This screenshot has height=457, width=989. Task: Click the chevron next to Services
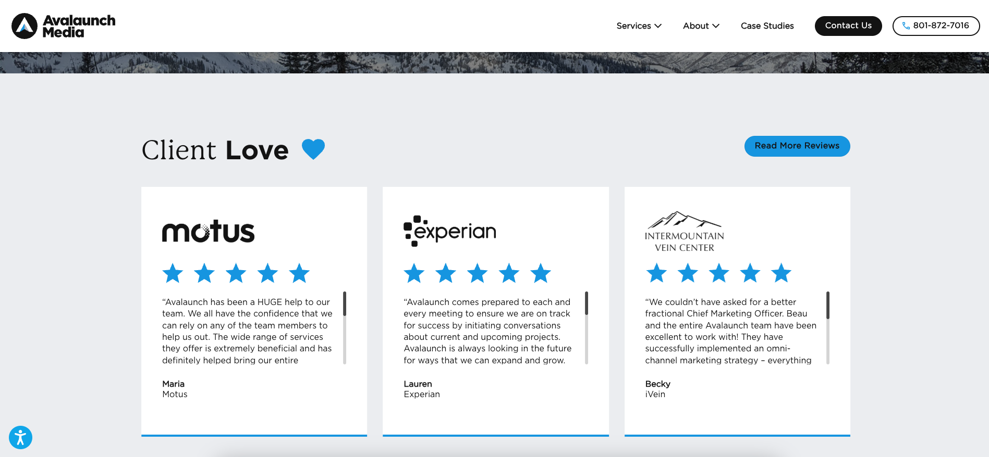tap(658, 26)
